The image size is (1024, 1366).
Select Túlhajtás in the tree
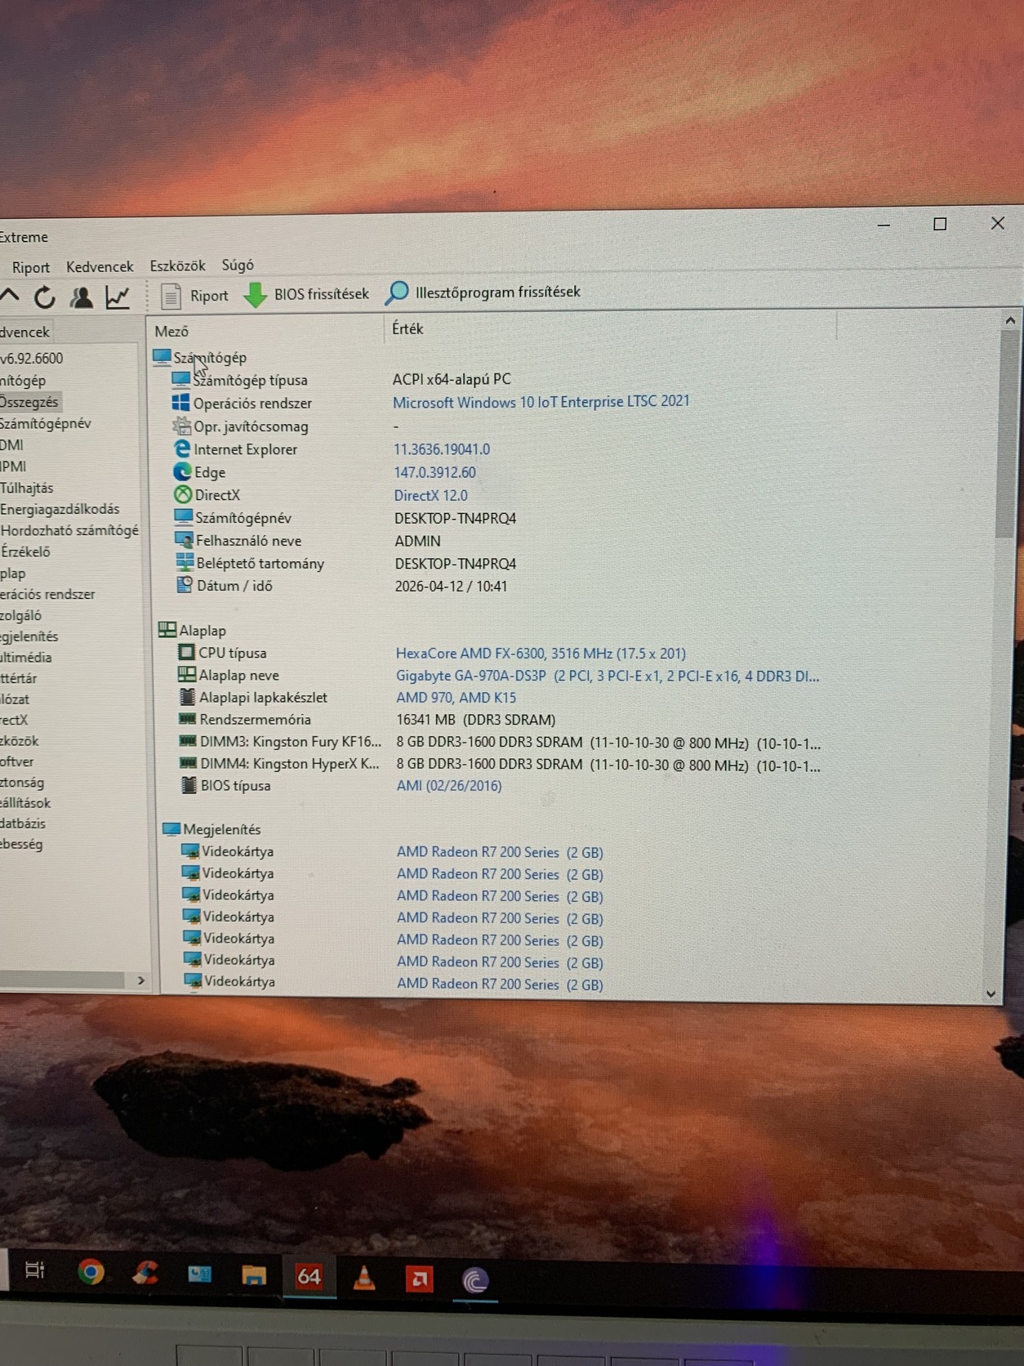coord(27,488)
